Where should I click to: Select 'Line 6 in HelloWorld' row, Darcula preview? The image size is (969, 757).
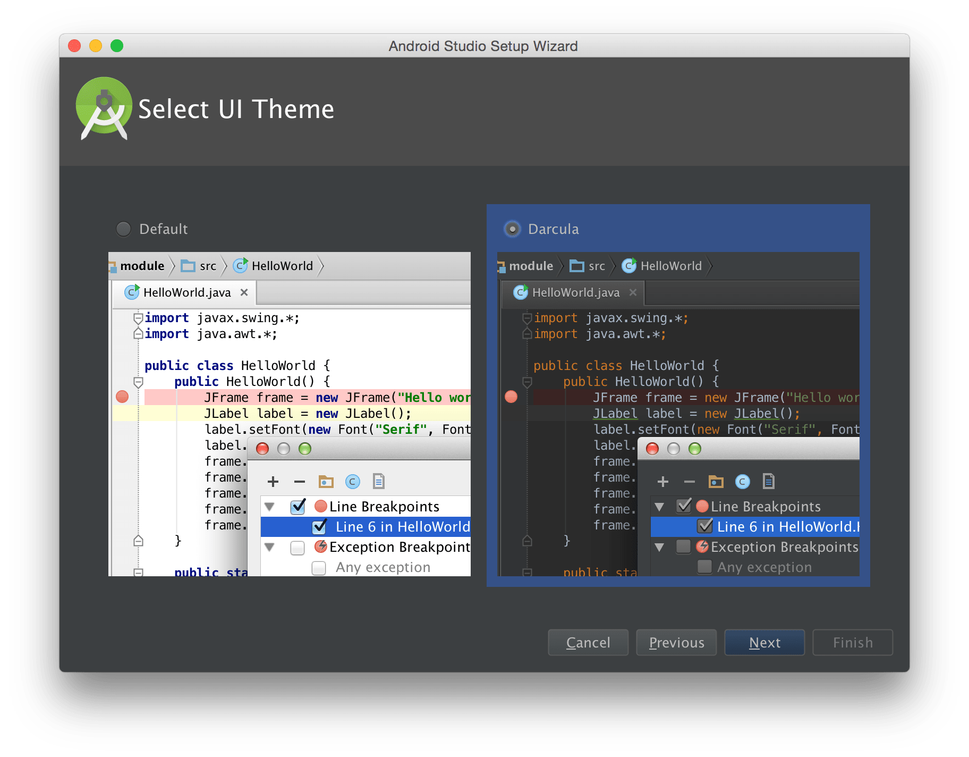click(755, 527)
